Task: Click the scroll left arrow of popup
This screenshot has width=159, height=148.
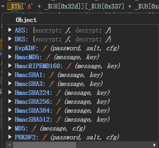Action: coord(9,145)
